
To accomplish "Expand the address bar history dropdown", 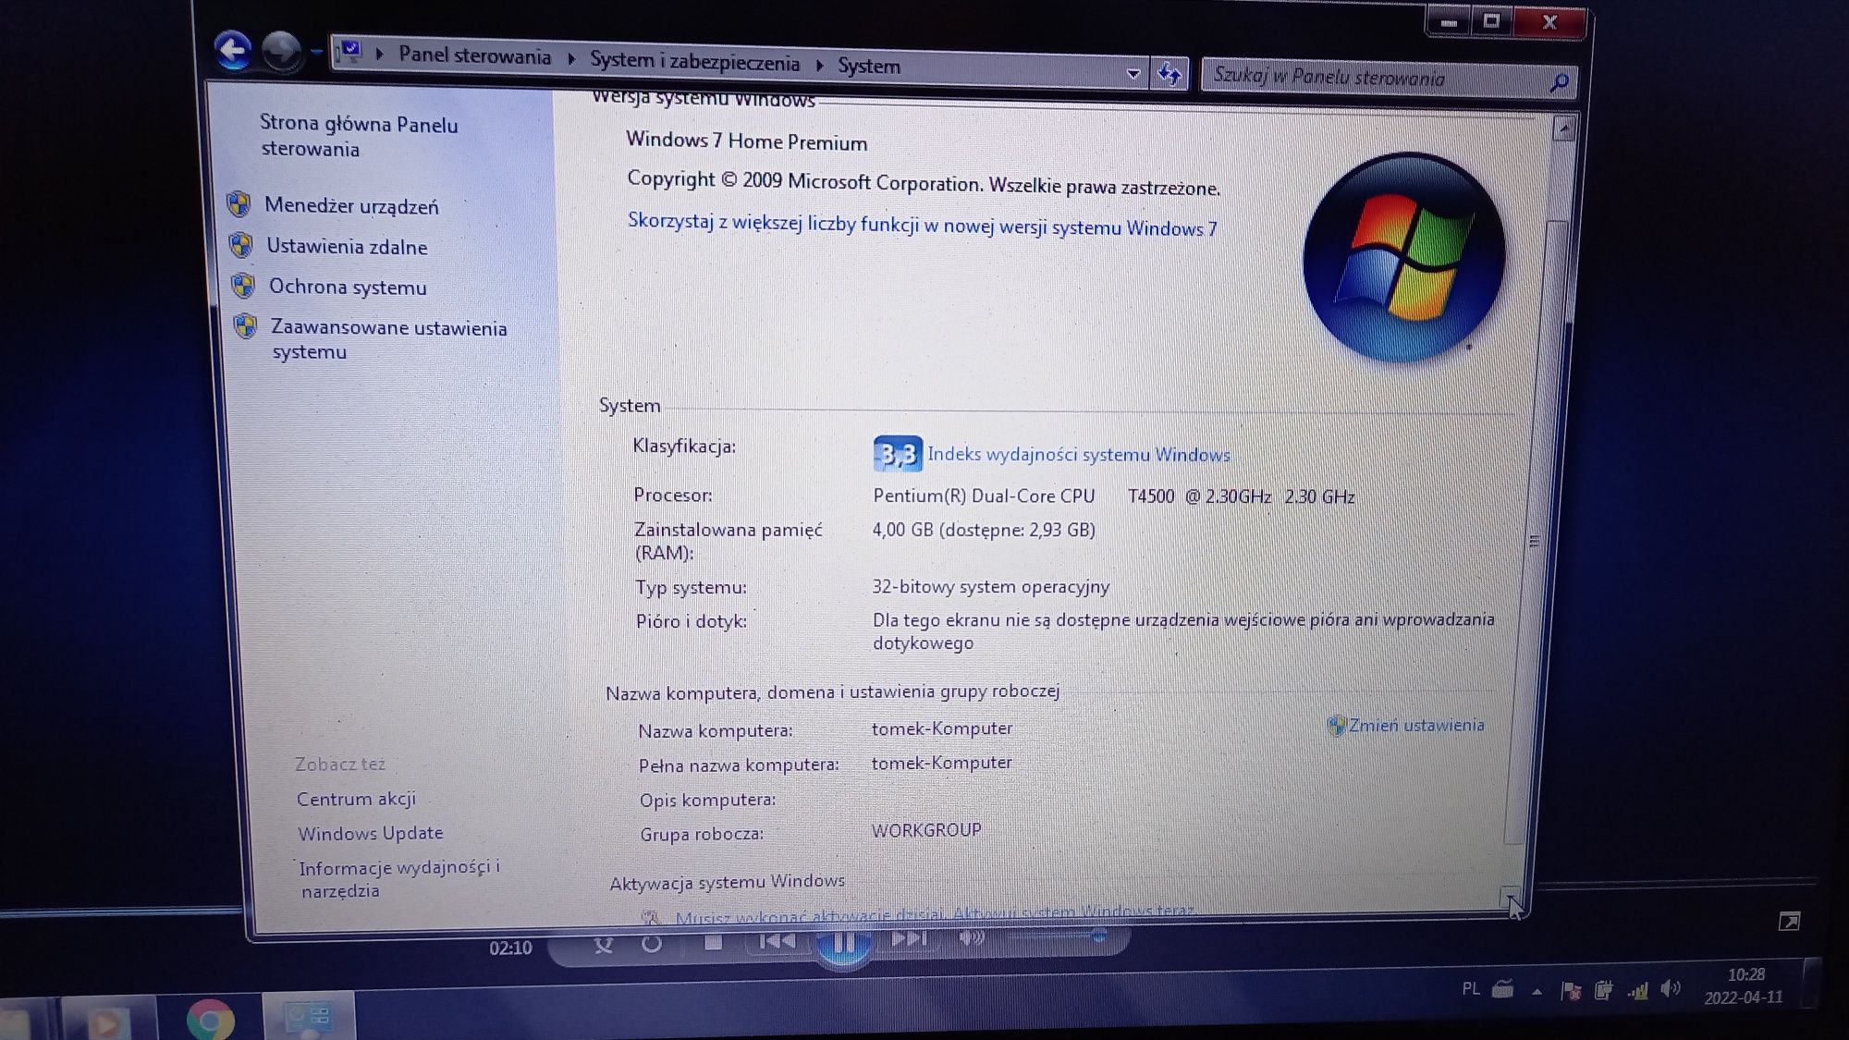I will point(1133,73).
